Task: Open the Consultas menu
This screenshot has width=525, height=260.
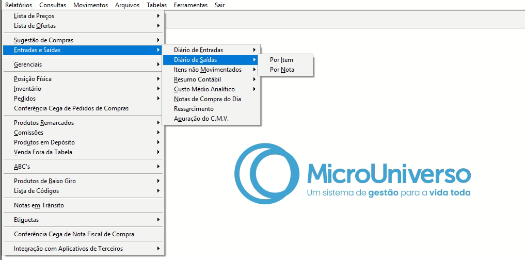Action: (x=53, y=5)
